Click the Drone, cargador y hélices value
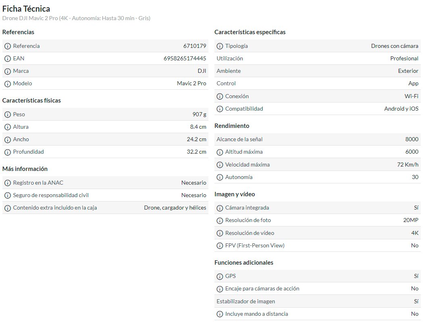 click(175, 208)
